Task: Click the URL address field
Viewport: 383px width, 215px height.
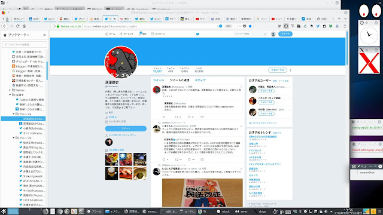Action: coord(149,26)
